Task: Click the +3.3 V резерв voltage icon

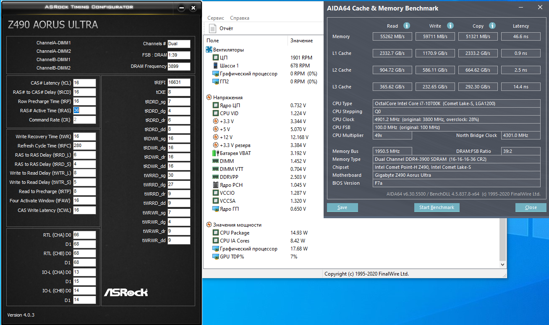Action: click(x=216, y=145)
